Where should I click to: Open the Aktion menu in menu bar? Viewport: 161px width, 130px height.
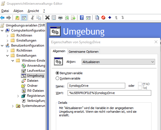pyautogui.click(x=18, y=11)
